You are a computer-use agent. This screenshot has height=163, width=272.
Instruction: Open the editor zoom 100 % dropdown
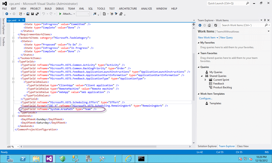[18, 147]
